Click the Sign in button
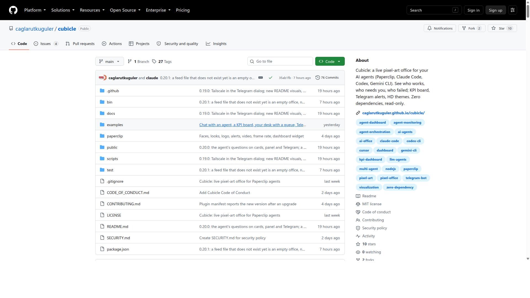 pos(473,10)
